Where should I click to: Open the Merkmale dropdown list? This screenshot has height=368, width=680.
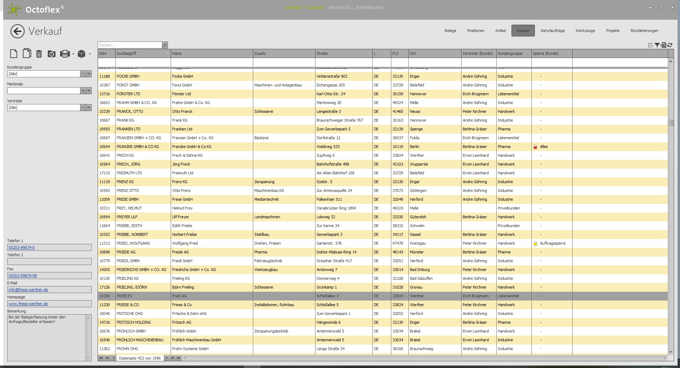point(83,91)
